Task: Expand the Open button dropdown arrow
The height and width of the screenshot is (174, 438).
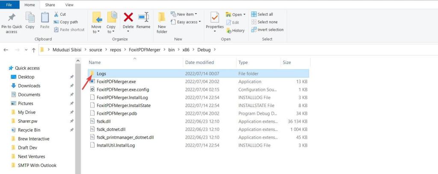Action: click(x=244, y=14)
